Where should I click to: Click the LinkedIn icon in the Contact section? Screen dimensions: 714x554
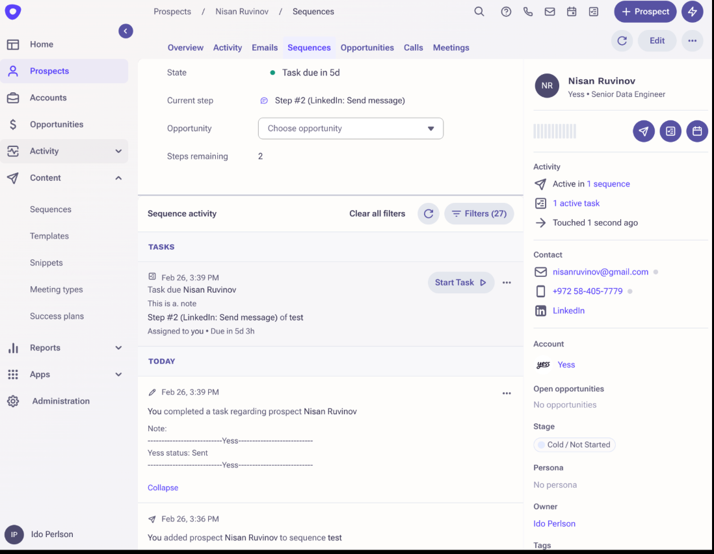click(x=540, y=311)
